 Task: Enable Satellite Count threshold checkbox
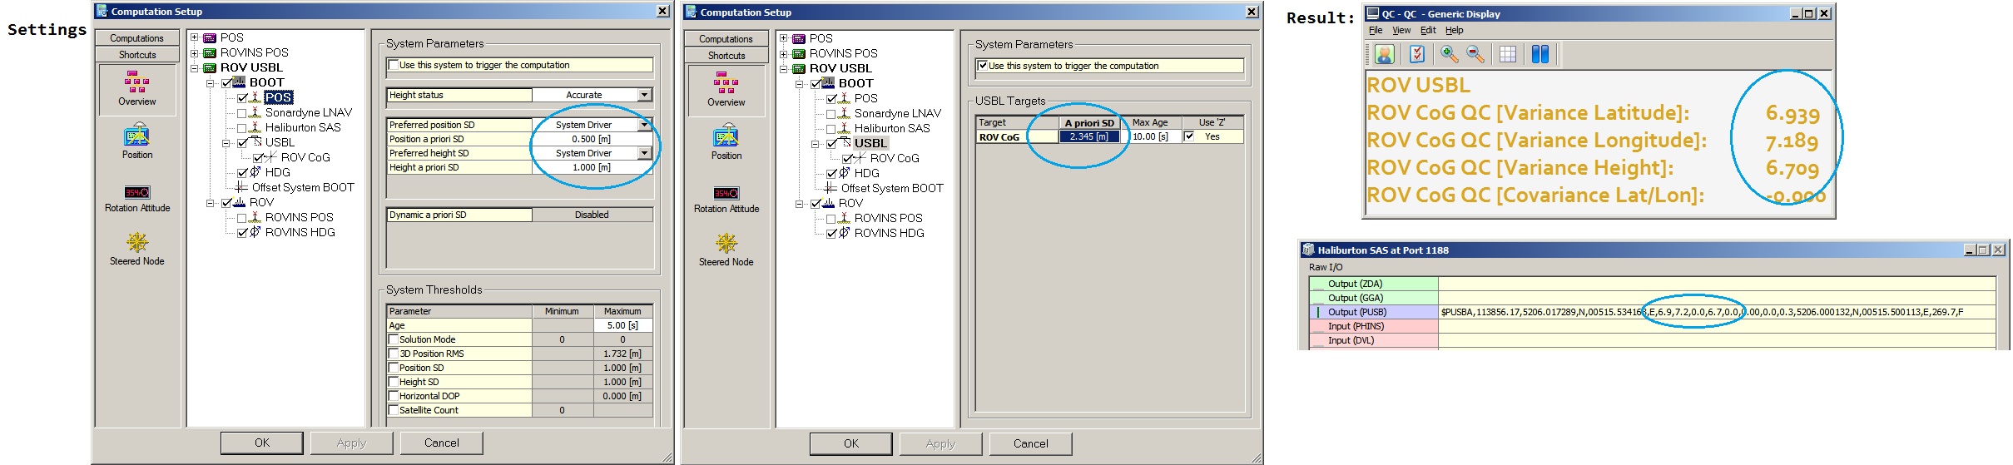[x=394, y=410]
